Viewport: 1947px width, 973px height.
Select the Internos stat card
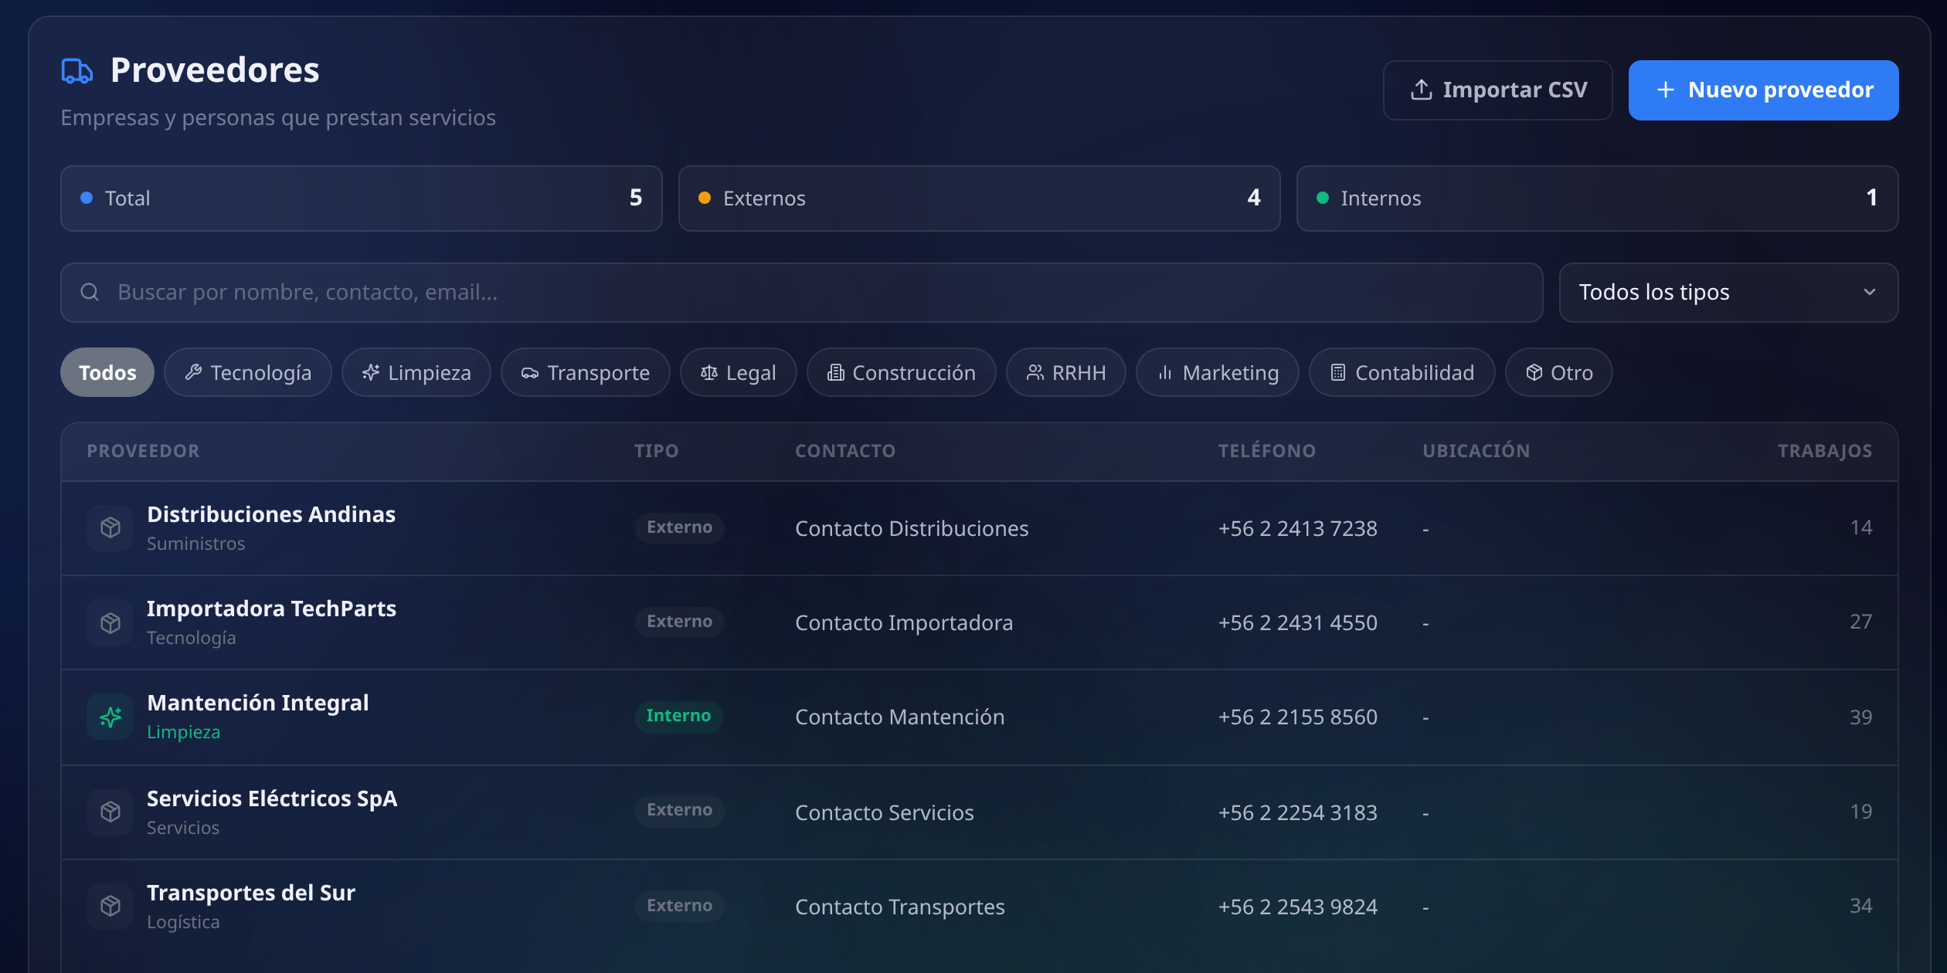click(1598, 198)
